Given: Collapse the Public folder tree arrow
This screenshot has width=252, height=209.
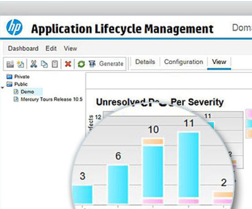Looking at the screenshot, I should 2,88.
